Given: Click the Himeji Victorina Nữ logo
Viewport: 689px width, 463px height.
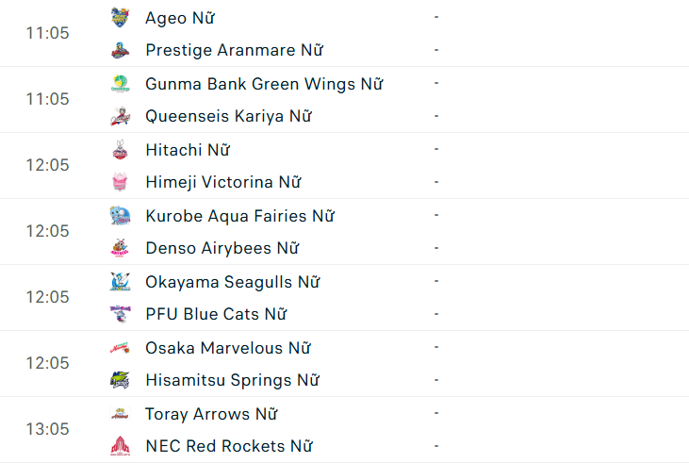Looking at the screenshot, I should [x=120, y=182].
